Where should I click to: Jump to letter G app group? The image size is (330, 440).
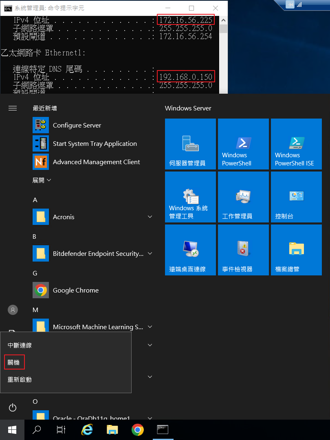(35, 273)
